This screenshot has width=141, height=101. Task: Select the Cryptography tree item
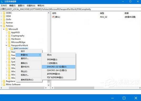click(18, 36)
